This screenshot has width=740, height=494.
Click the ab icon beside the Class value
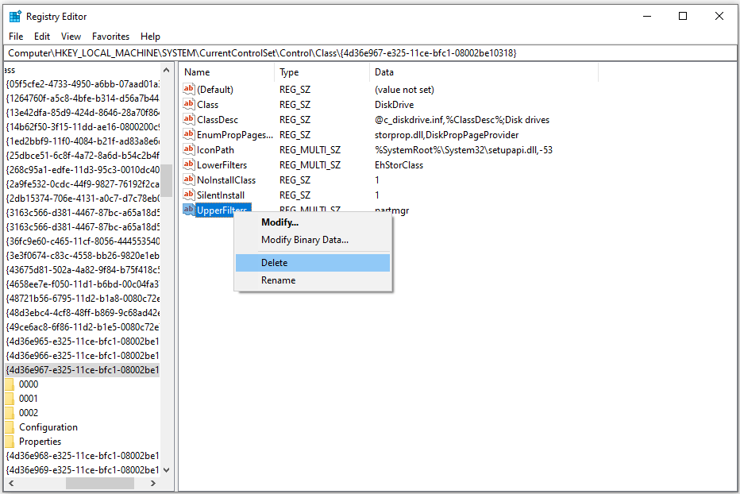click(189, 104)
